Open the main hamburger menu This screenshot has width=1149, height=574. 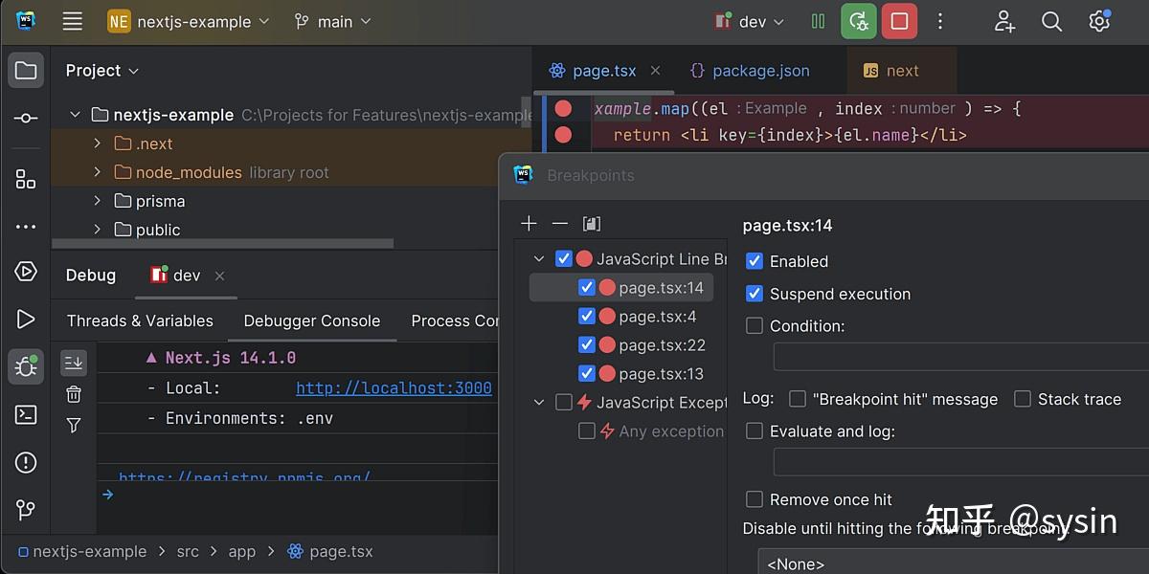tap(73, 21)
